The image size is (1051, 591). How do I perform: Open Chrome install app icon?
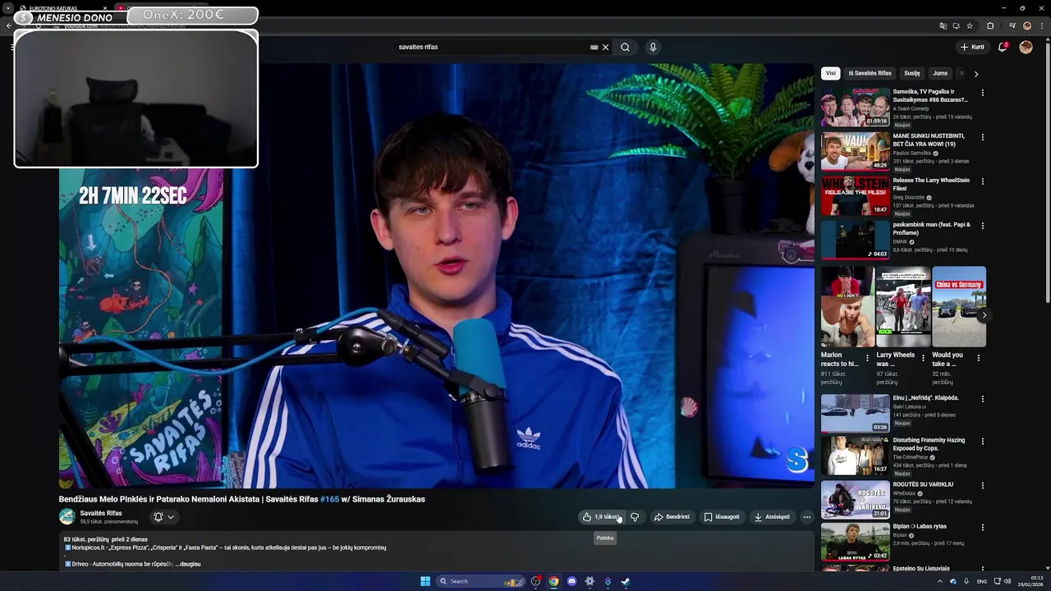957,25
